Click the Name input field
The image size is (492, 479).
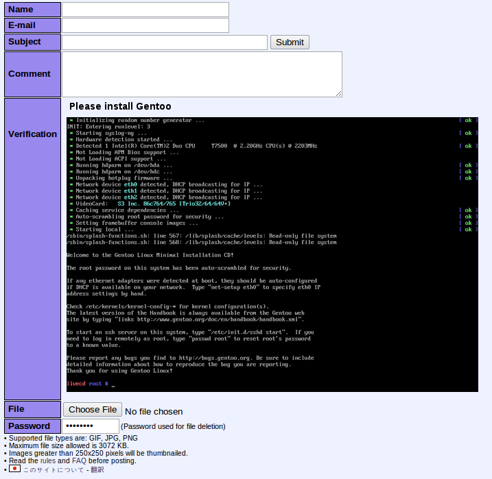(145, 10)
